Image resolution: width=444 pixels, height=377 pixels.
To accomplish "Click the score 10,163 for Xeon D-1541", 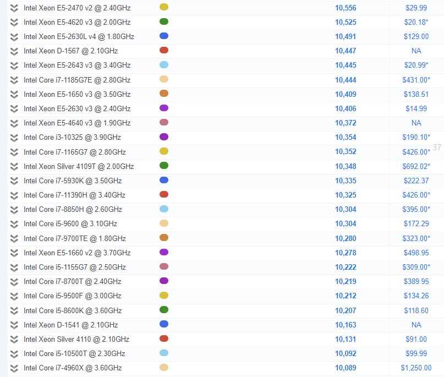I will tap(346, 325).
